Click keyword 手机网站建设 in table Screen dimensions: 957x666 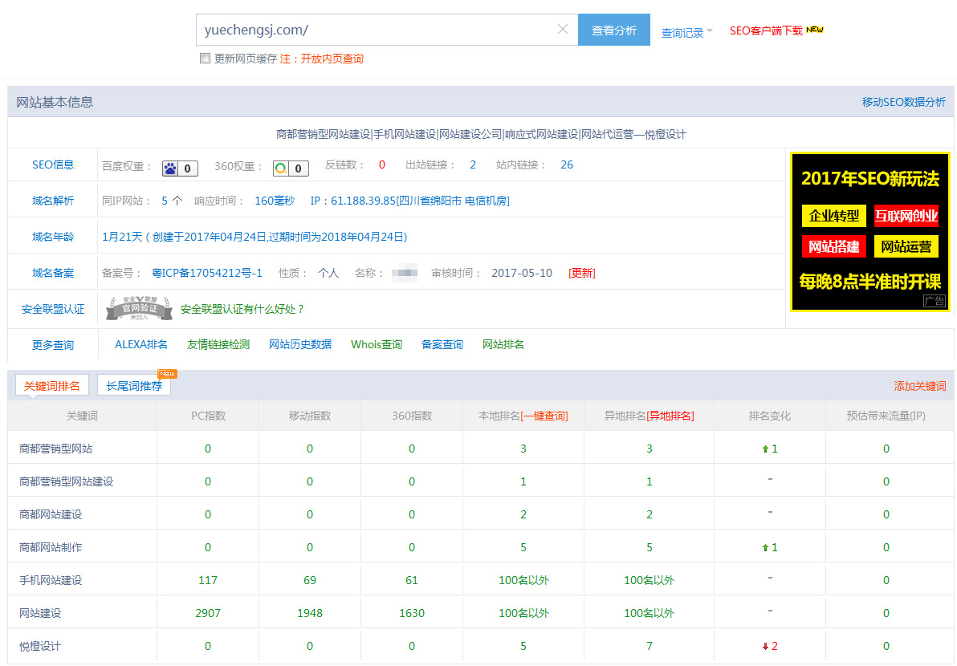51,581
